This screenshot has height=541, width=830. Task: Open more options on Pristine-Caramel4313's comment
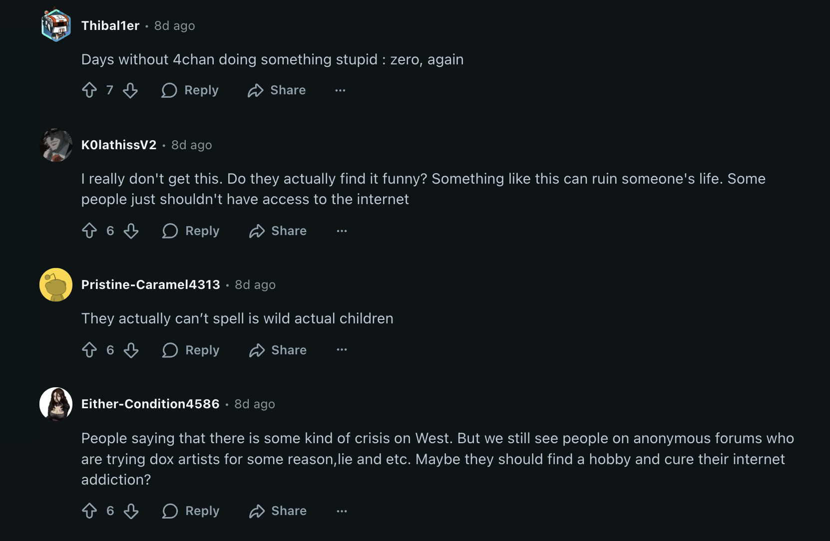tap(342, 350)
